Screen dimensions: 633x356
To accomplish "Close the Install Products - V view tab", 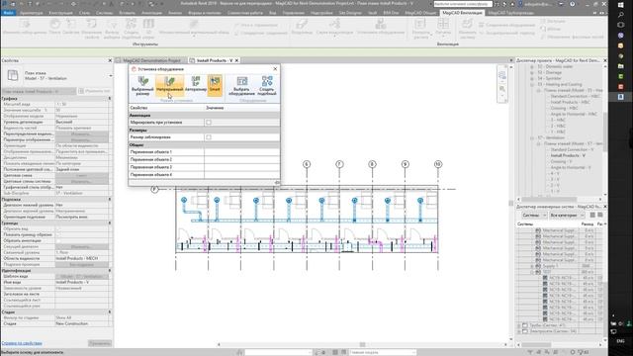I will click(x=237, y=60).
